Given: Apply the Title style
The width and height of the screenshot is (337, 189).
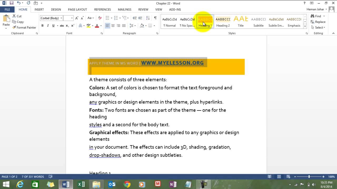Looking at the screenshot, I should (x=241, y=22).
